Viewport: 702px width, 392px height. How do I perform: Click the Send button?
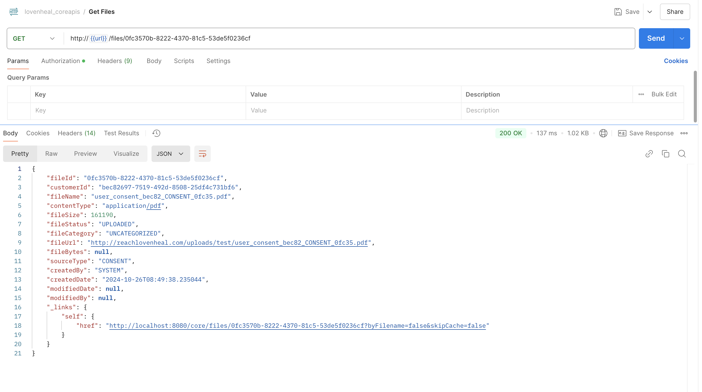click(656, 38)
